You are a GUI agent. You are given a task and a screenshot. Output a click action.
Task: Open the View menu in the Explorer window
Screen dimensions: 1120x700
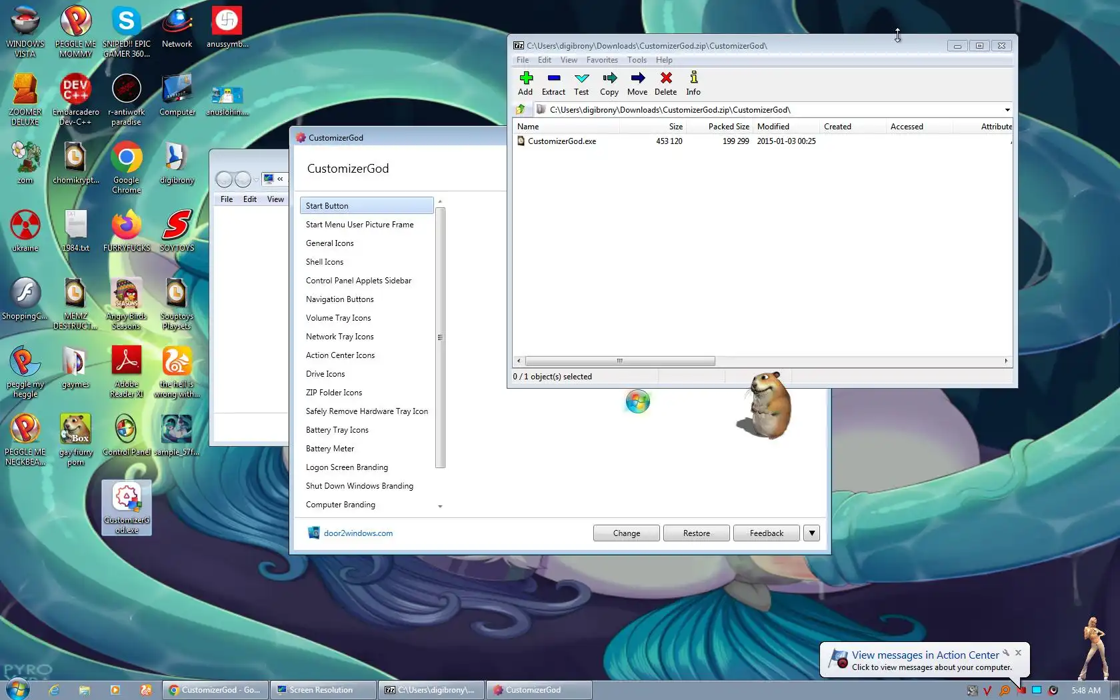click(x=275, y=199)
